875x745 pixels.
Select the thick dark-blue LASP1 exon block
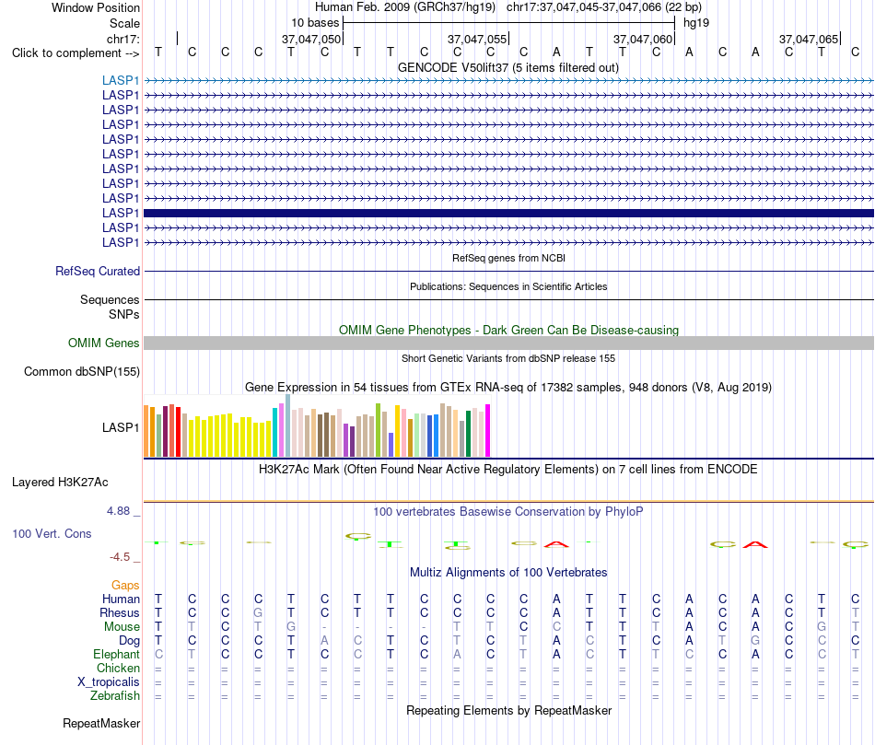(x=508, y=213)
